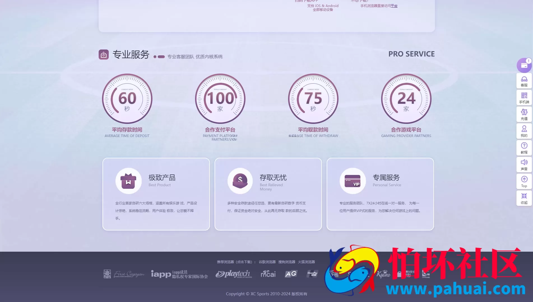Click the Playtech partner logo
This screenshot has height=302, width=533.
click(234, 274)
